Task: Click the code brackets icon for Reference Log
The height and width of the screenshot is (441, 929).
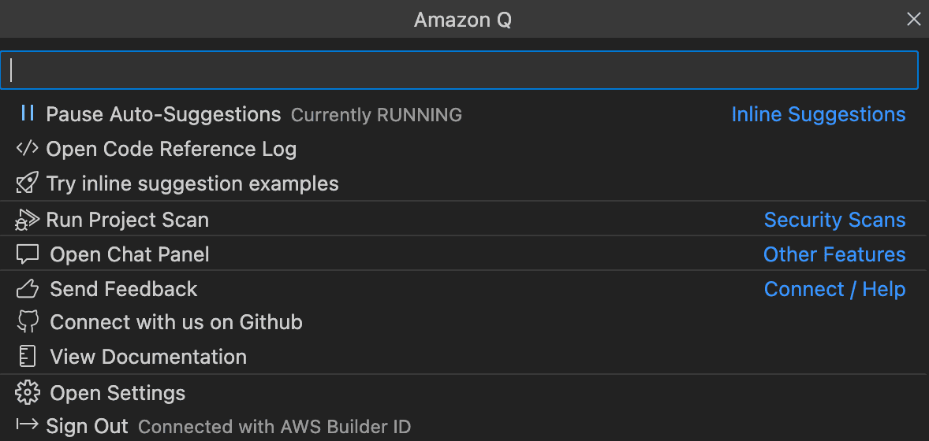Action: [x=28, y=149]
